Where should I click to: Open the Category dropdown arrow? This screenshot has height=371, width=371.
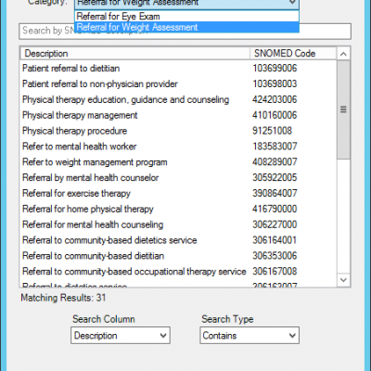click(292, 3)
